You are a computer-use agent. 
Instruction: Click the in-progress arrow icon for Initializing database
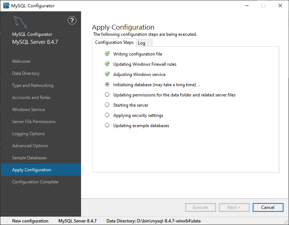[107, 84]
